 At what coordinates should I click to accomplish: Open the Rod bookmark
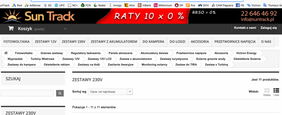17,5
